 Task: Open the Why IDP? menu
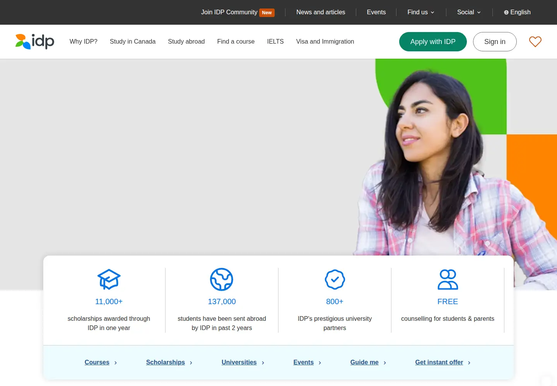click(x=84, y=41)
